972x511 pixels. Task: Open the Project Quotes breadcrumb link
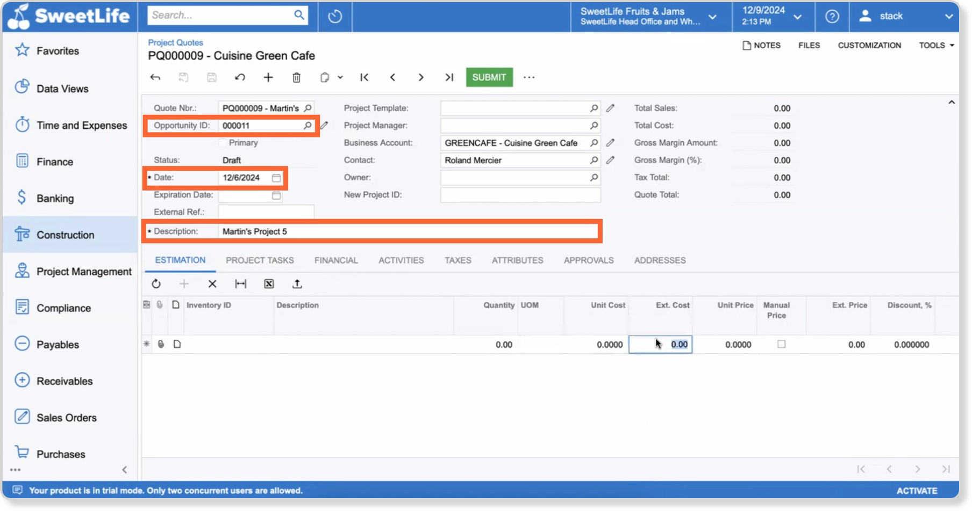tap(175, 42)
